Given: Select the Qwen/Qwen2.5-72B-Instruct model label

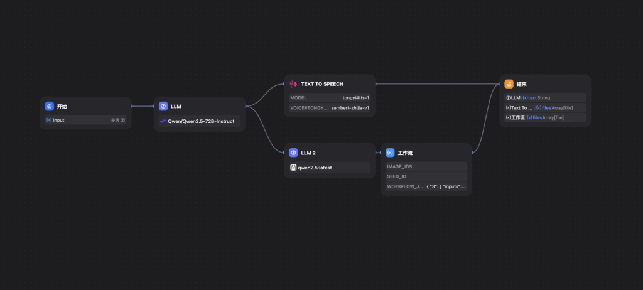Looking at the screenshot, I should pos(201,121).
